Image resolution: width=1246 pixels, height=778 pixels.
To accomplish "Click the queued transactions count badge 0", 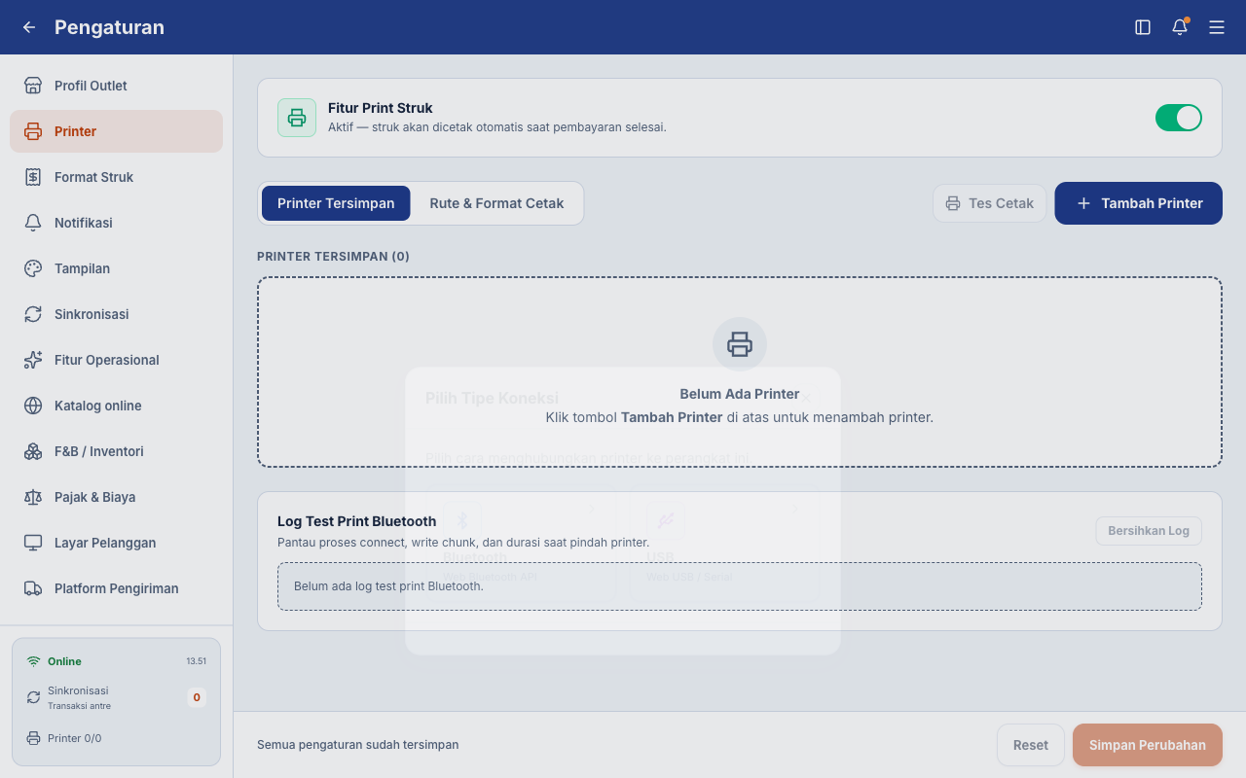I will click(x=197, y=697).
